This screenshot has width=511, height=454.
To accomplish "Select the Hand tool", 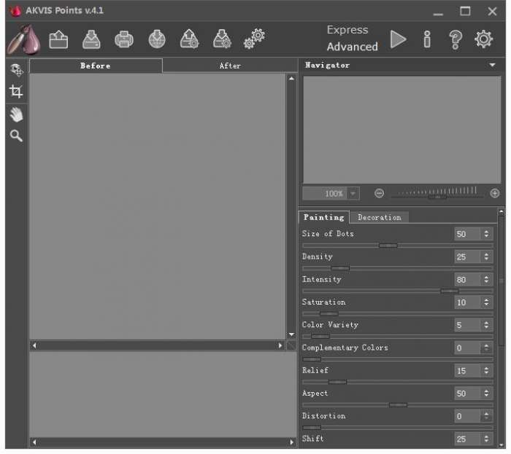I will [16, 114].
